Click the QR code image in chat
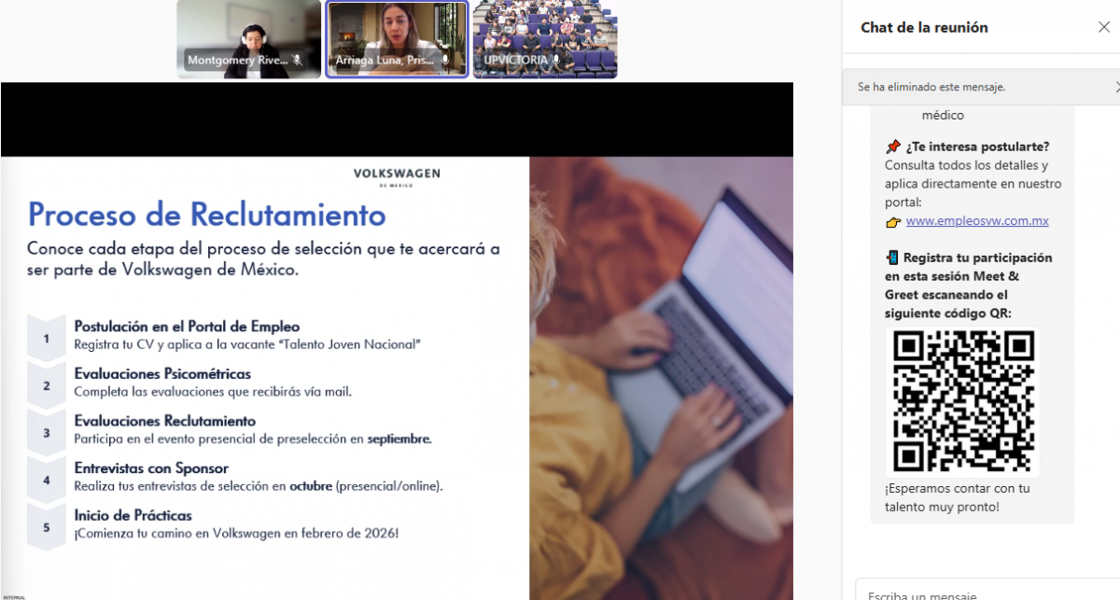Image resolution: width=1120 pixels, height=600 pixels. 963,401
